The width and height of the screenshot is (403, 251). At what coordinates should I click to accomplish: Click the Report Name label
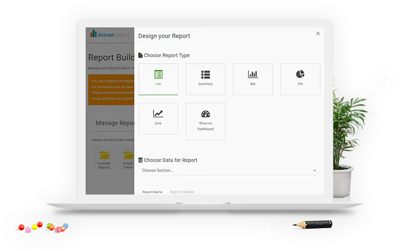point(152,192)
